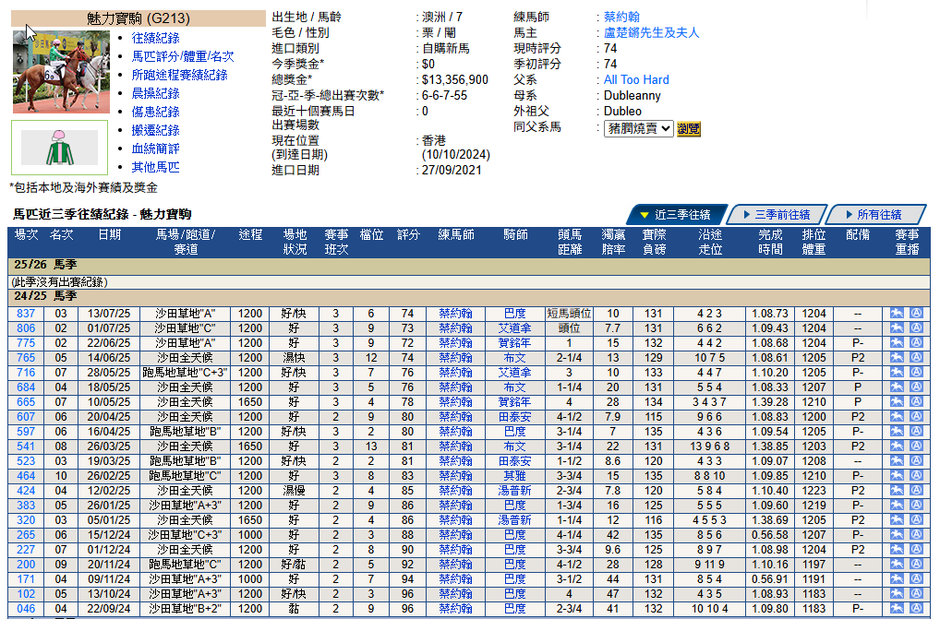The height and width of the screenshot is (619, 940).
Task: Open trainer 蔡約翰 link in the profile
Action: click(621, 17)
